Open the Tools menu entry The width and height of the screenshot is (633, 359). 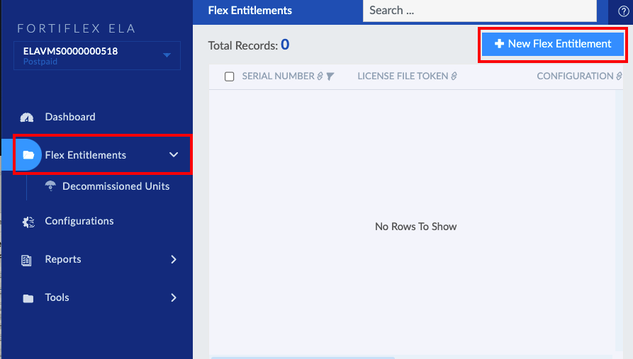[x=57, y=297]
